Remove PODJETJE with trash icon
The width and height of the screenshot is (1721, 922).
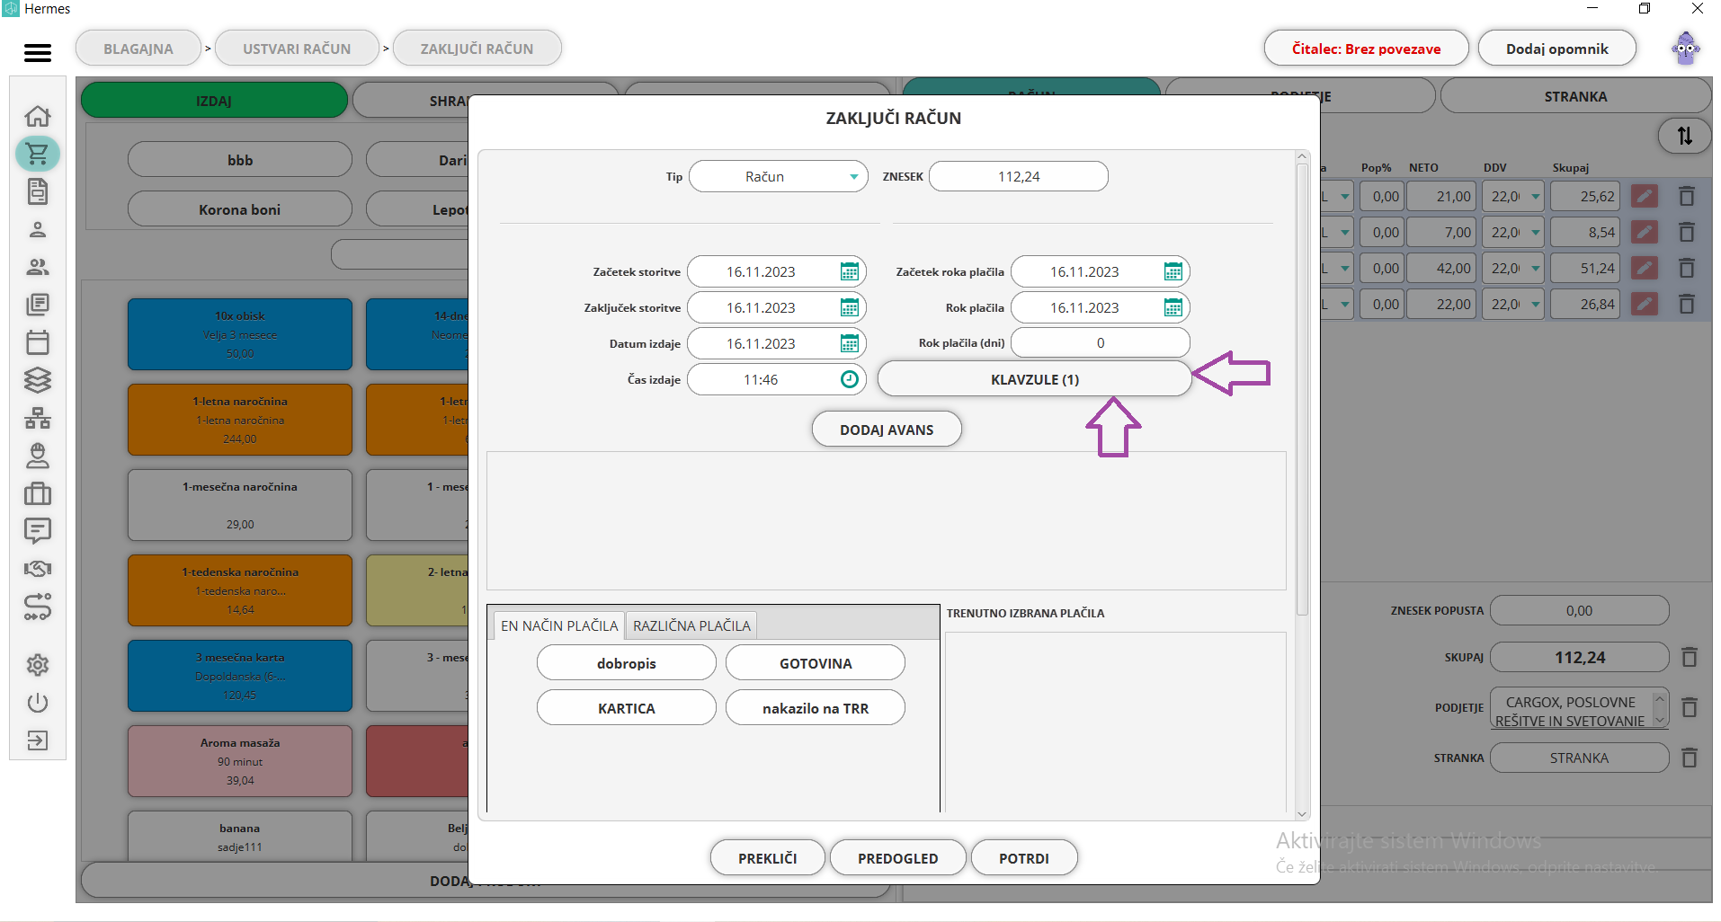click(1690, 707)
